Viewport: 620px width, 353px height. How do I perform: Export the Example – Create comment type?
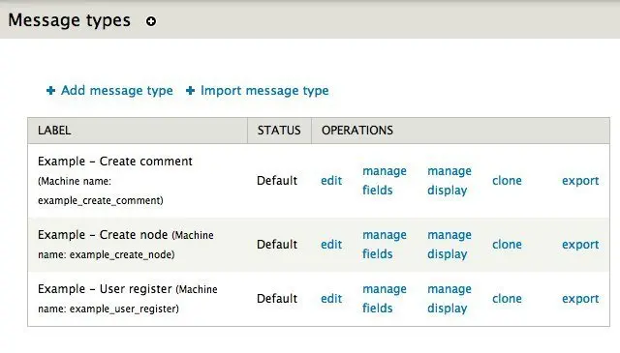click(x=580, y=181)
